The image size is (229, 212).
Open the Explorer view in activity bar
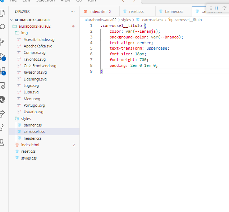point(2,13)
